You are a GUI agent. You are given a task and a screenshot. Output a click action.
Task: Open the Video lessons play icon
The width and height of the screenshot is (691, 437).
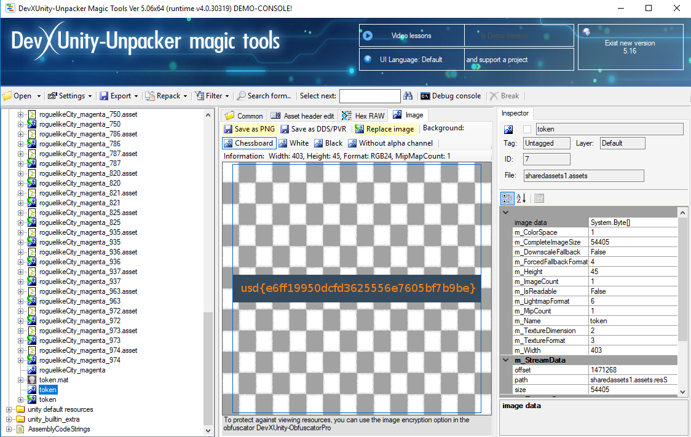[368, 36]
